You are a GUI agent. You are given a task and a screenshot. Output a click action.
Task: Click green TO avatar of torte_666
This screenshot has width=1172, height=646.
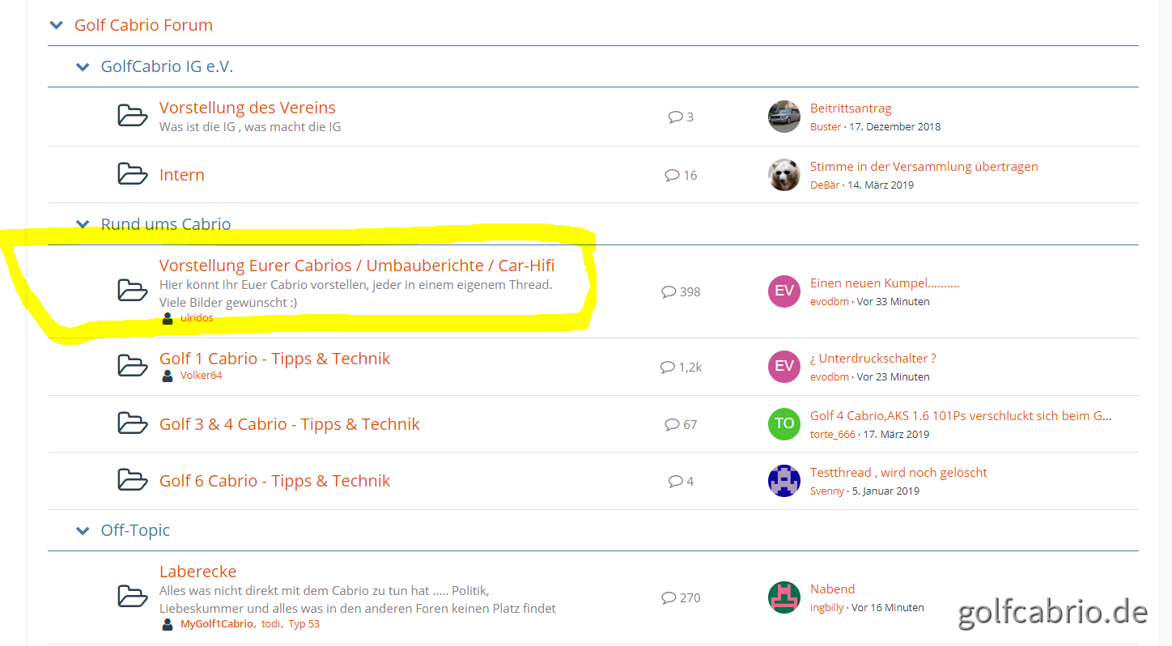pos(783,424)
